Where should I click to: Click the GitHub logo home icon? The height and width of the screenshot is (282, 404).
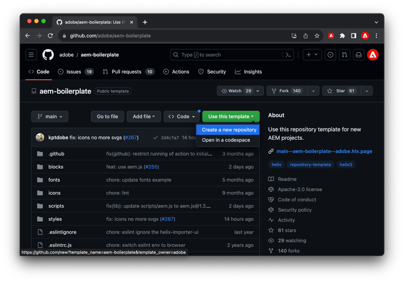(x=48, y=55)
